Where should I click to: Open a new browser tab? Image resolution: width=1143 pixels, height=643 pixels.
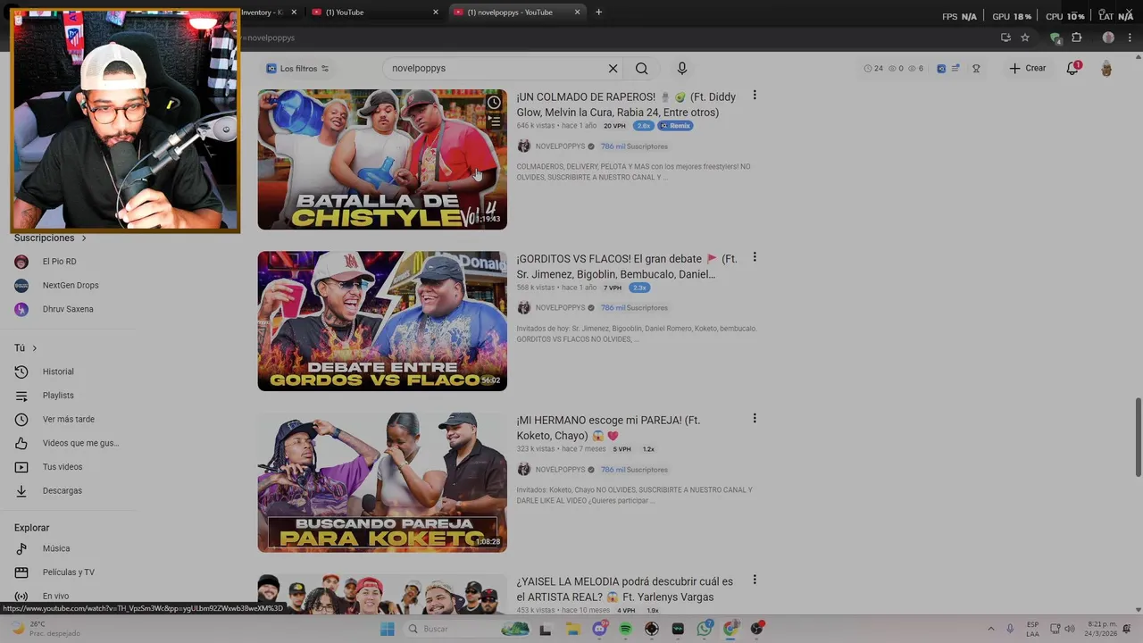click(598, 13)
